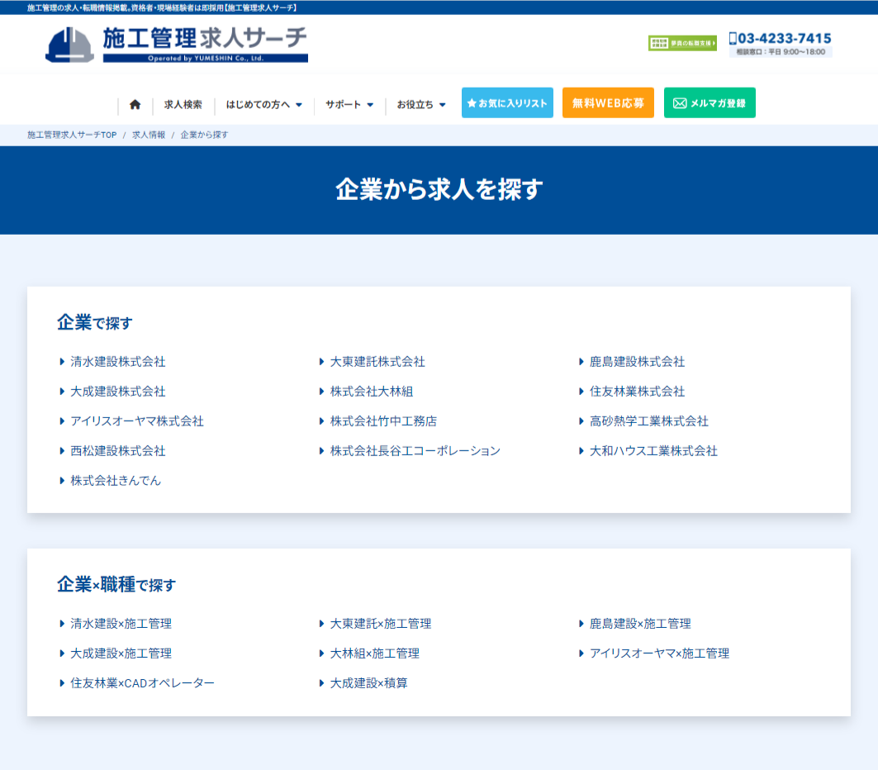Select 大東建託×施工管理 link
The height and width of the screenshot is (770, 878).
(381, 624)
